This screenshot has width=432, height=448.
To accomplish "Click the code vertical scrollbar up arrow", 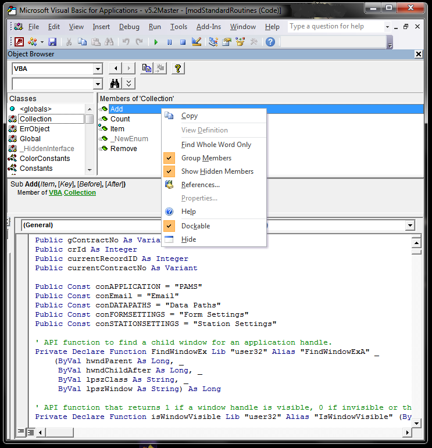I will point(416,243).
